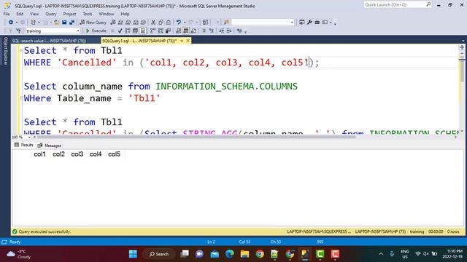This screenshot has width=467, height=262.
Task: Switch to the Results tab
Action: coord(24,145)
